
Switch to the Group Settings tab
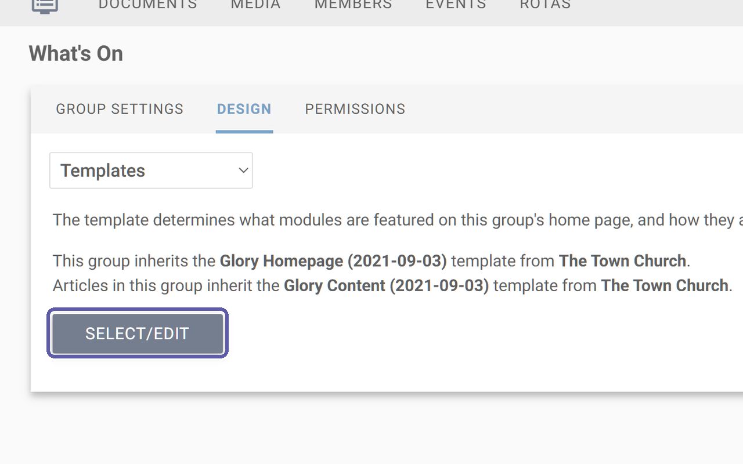pos(120,109)
